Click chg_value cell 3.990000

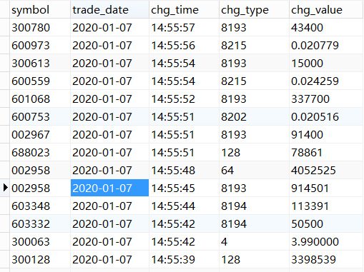(326, 241)
